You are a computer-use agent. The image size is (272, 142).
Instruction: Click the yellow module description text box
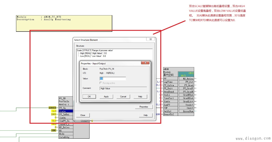(x=64, y=23)
